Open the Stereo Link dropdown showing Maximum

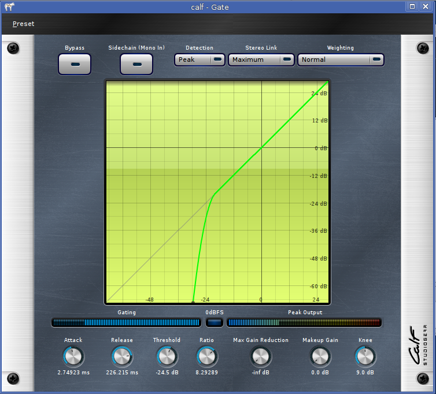[x=261, y=60]
